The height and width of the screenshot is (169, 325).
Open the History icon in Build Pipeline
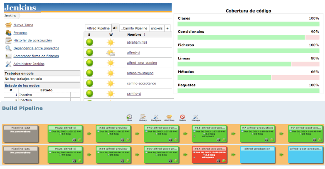143,117
